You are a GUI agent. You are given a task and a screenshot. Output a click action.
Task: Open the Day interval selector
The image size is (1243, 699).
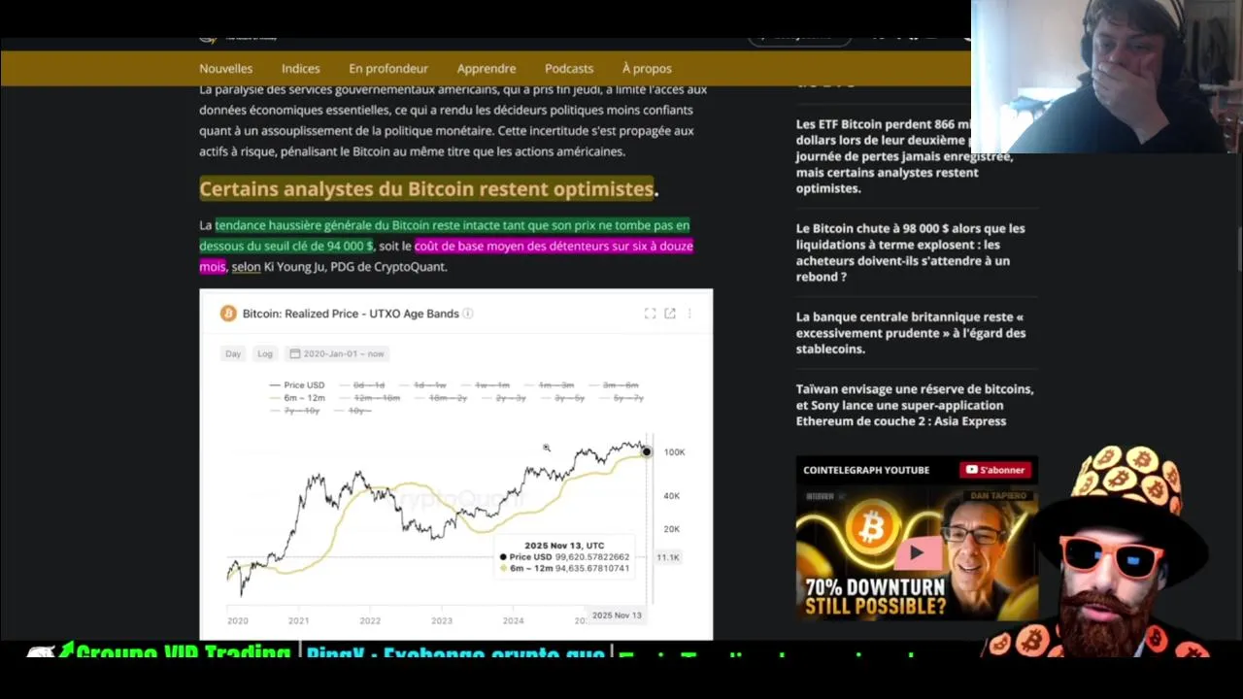pos(233,353)
